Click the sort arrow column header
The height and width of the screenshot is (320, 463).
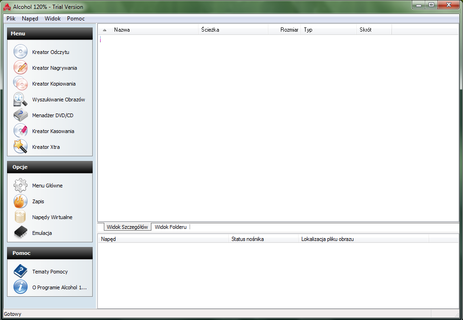104,30
